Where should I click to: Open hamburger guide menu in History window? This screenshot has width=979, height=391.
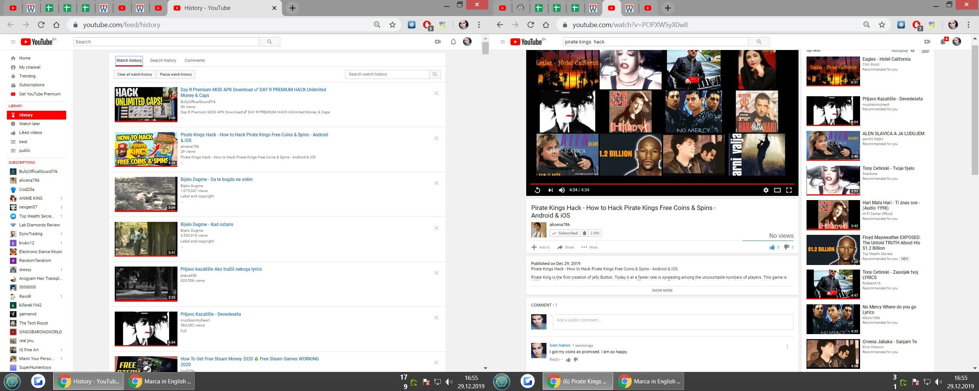pos(13,42)
